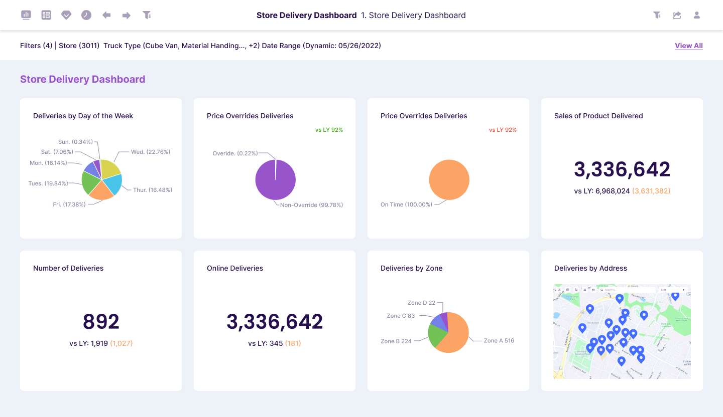The width and height of the screenshot is (723, 417).
Task: Click the first map tool icon
Action: (x=558, y=290)
